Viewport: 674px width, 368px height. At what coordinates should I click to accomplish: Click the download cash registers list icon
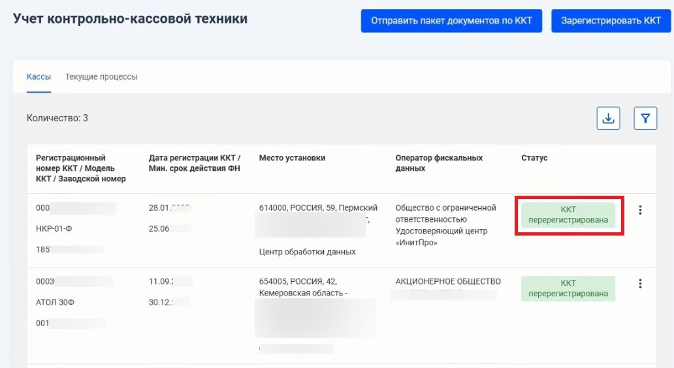coord(608,118)
